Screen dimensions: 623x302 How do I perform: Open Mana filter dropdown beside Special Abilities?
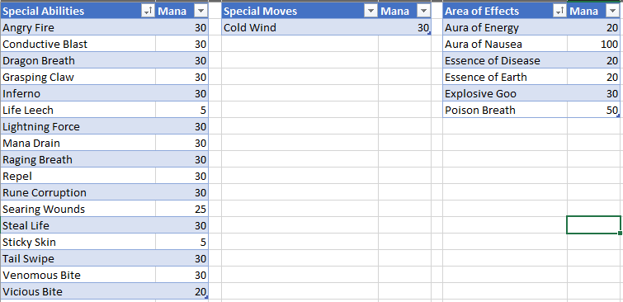point(201,11)
